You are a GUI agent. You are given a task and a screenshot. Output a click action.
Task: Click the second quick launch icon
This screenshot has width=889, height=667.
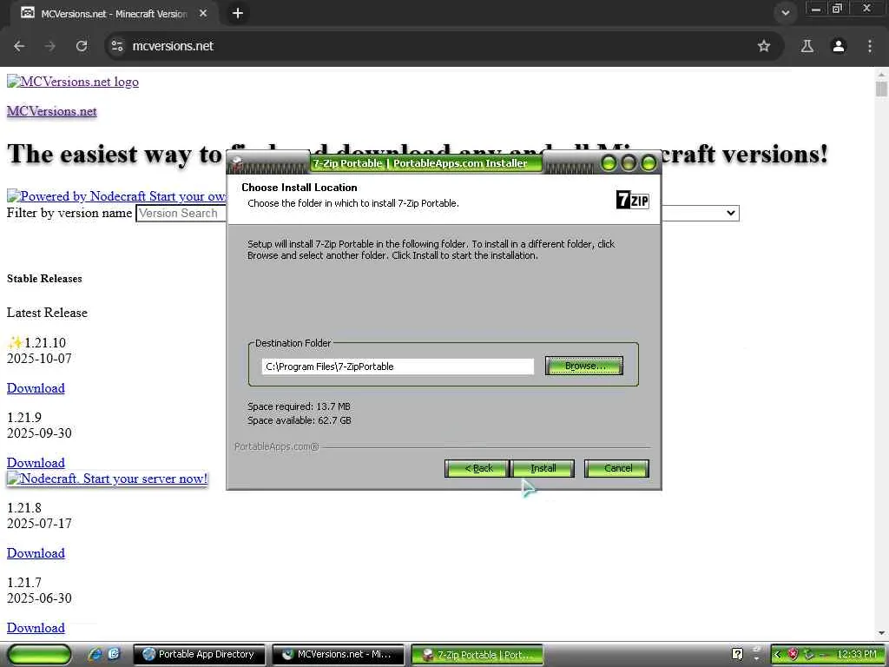pyautogui.click(x=114, y=655)
